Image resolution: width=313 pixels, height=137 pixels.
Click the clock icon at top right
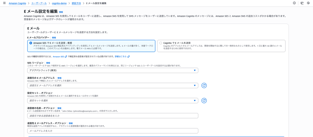(308, 3)
